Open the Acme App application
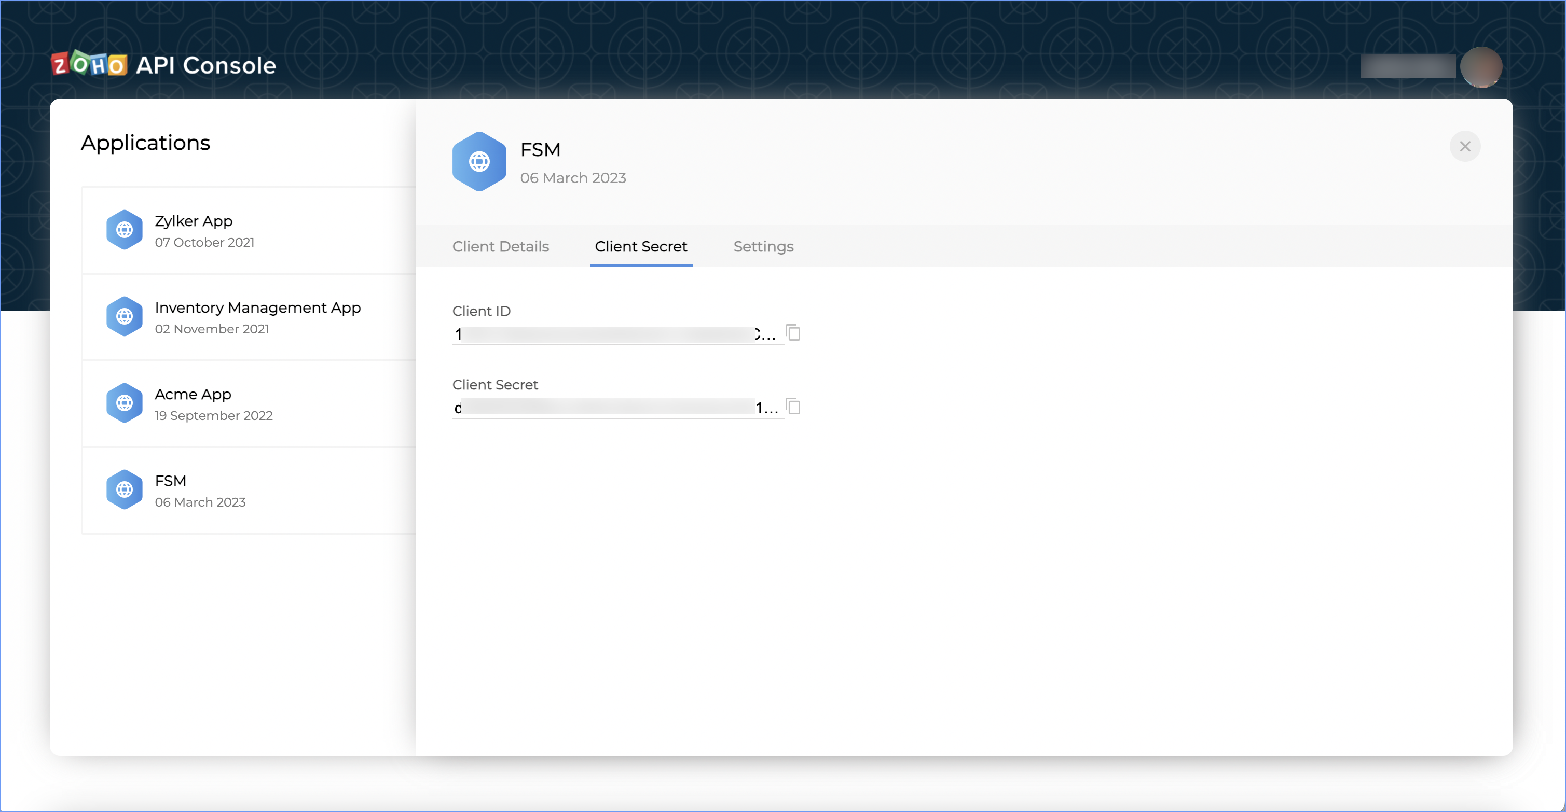Screen dimensions: 1566x812 pyautogui.click(x=193, y=395)
